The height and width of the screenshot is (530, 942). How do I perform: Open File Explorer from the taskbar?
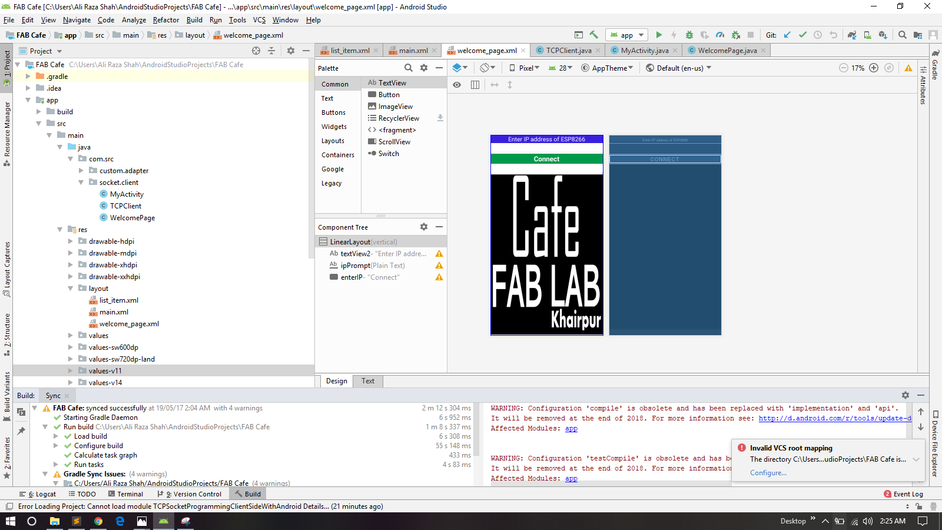[x=54, y=521]
